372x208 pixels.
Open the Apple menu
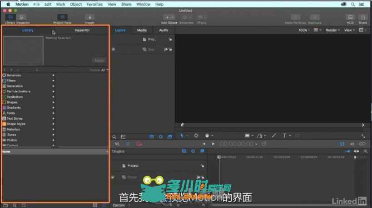tap(8, 4)
